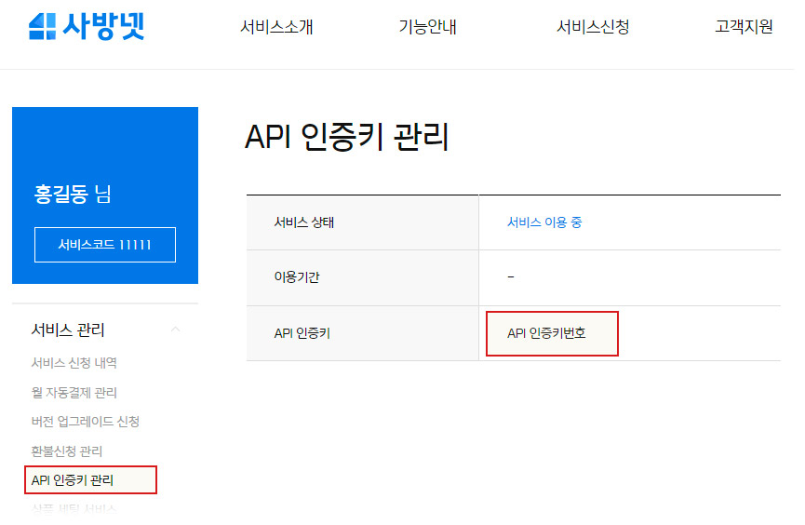Open the 버전 업그레이드 신청 page
The height and width of the screenshot is (525, 805).
pyautogui.click(x=85, y=422)
